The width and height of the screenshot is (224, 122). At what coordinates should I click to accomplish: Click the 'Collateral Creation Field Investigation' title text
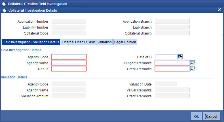[x=37, y=4]
